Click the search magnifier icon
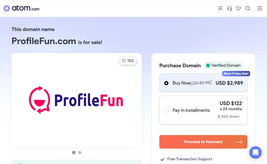Image resolution: width=267 pixels, height=164 pixels. point(248,8)
